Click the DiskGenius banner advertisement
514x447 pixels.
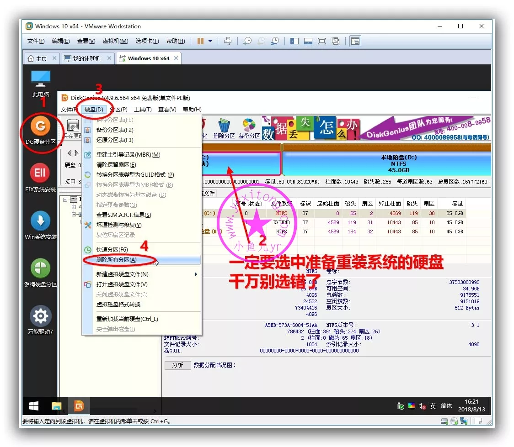(x=377, y=129)
